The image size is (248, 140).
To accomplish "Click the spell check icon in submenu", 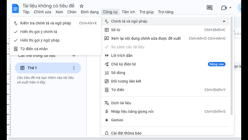I will click(15, 23).
